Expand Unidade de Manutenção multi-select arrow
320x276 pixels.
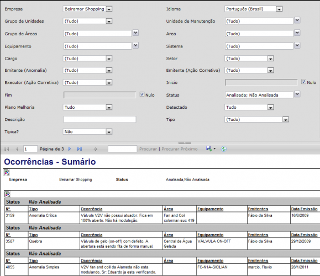(297, 20)
